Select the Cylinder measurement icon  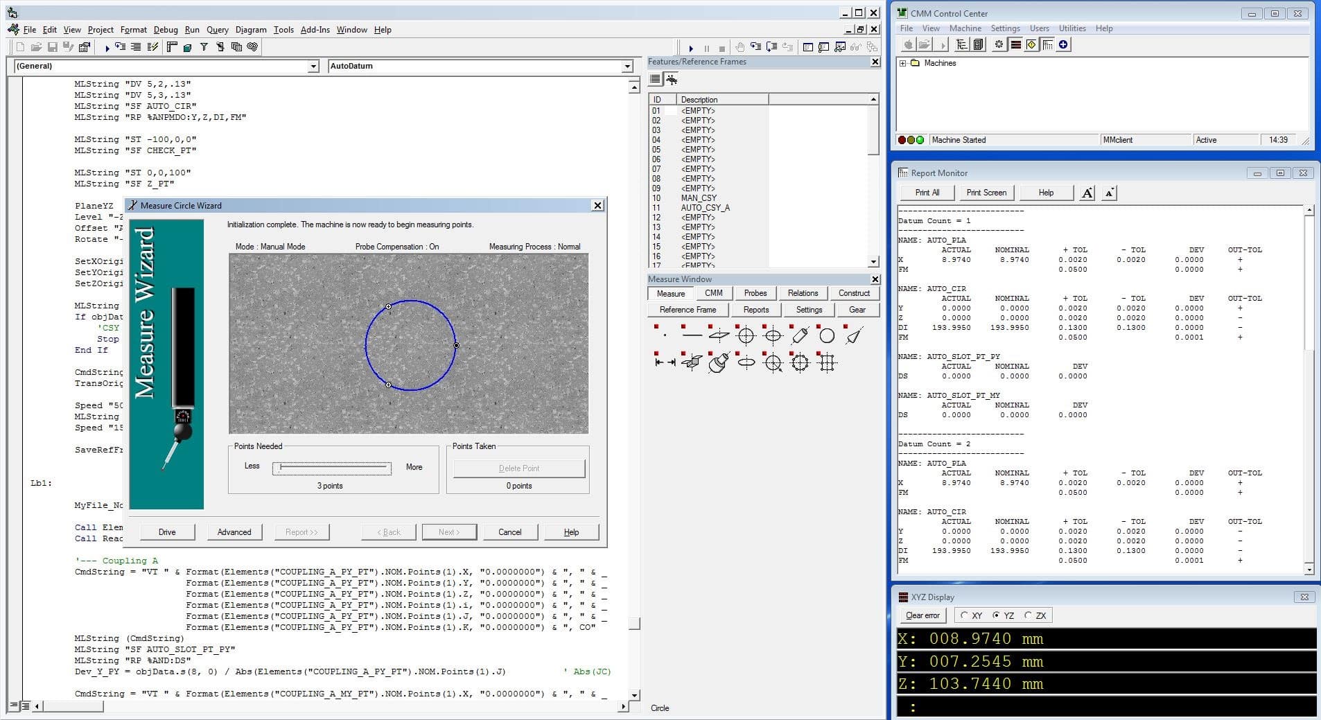[801, 335]
